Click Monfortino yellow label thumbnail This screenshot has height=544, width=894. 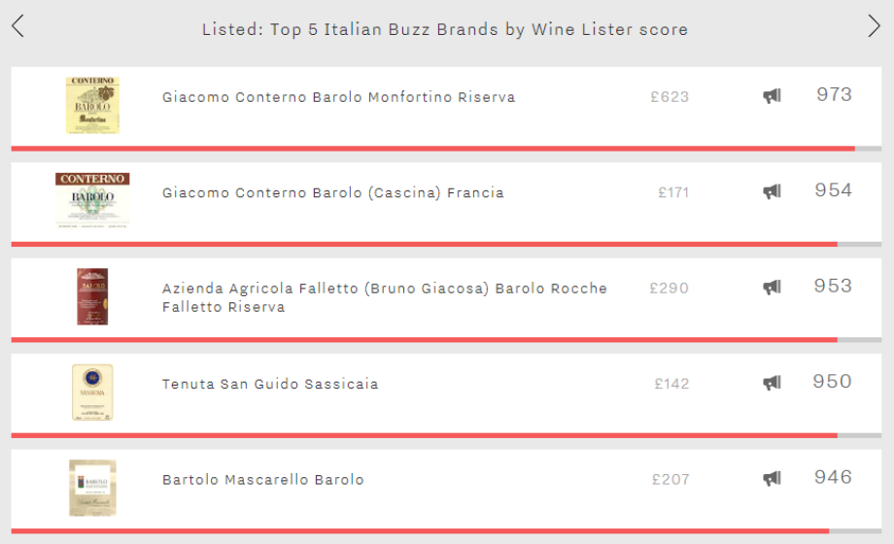pyautogui.click(x=92, y=106)
